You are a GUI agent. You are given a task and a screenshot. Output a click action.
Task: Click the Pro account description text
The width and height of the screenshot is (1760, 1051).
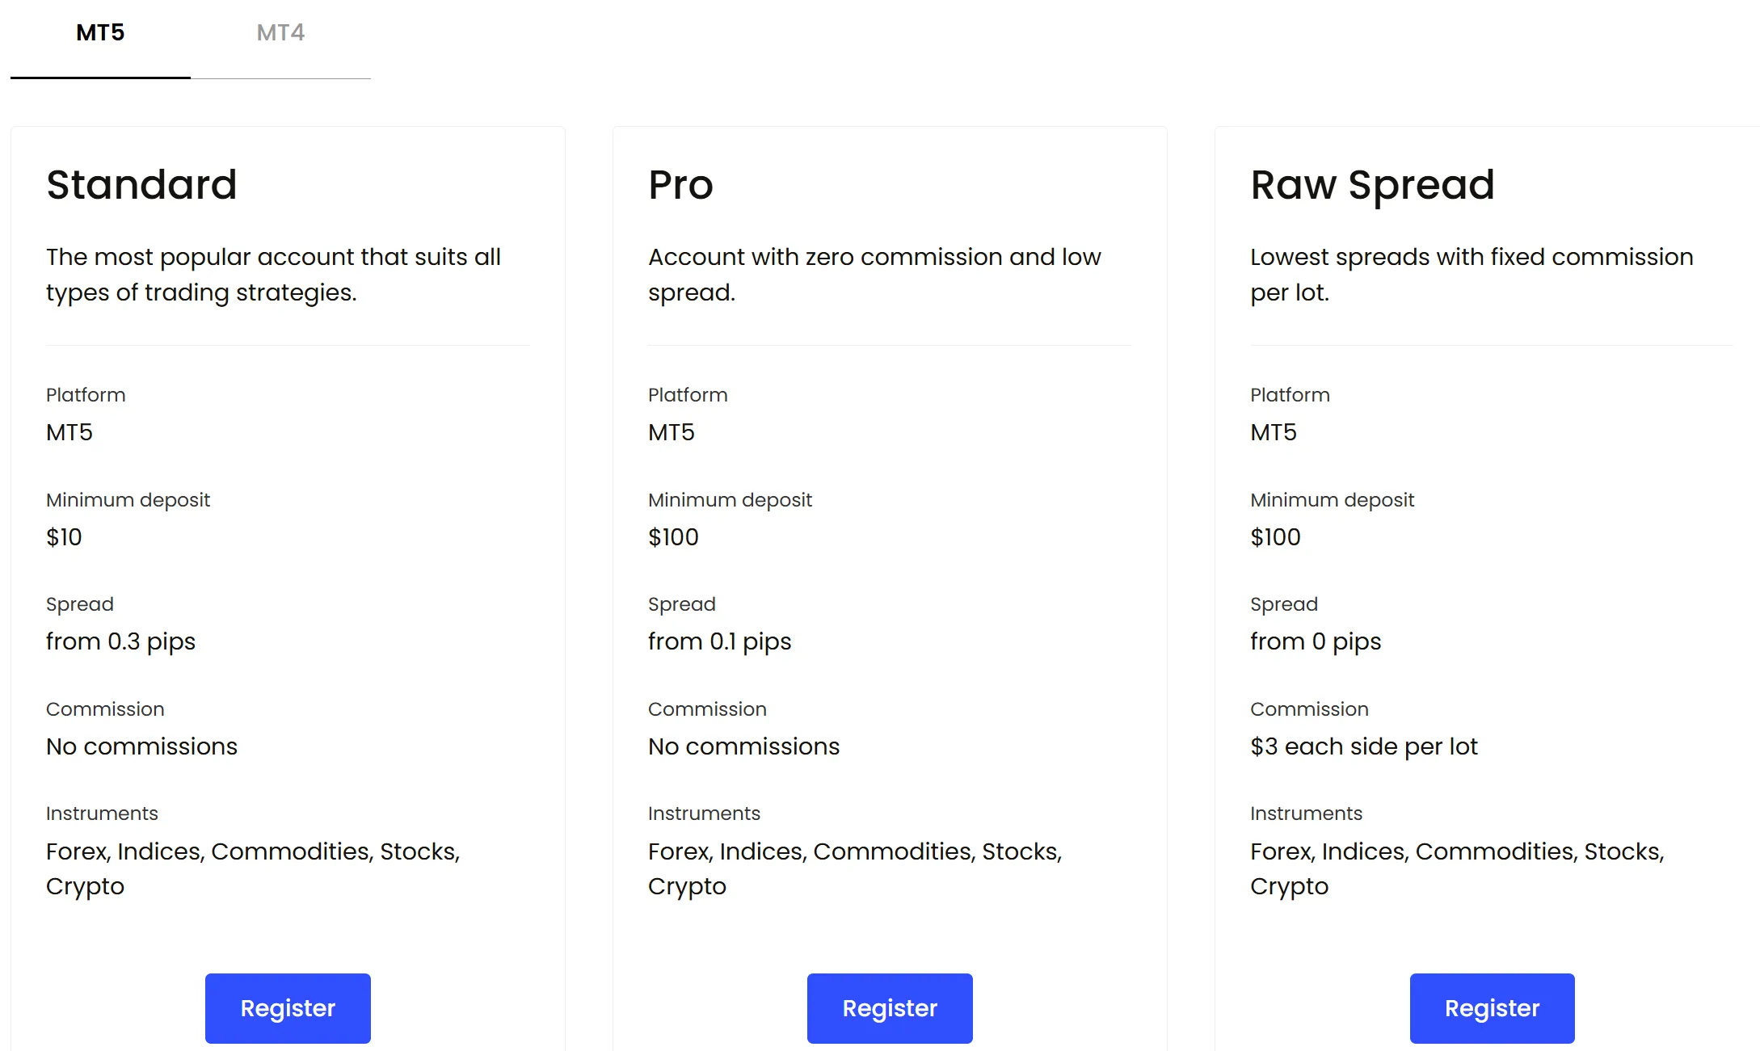tap(874, 275)
